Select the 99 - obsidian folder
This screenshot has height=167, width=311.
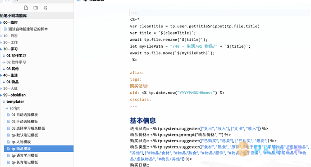pyautogui.click(x=14, y=95)
